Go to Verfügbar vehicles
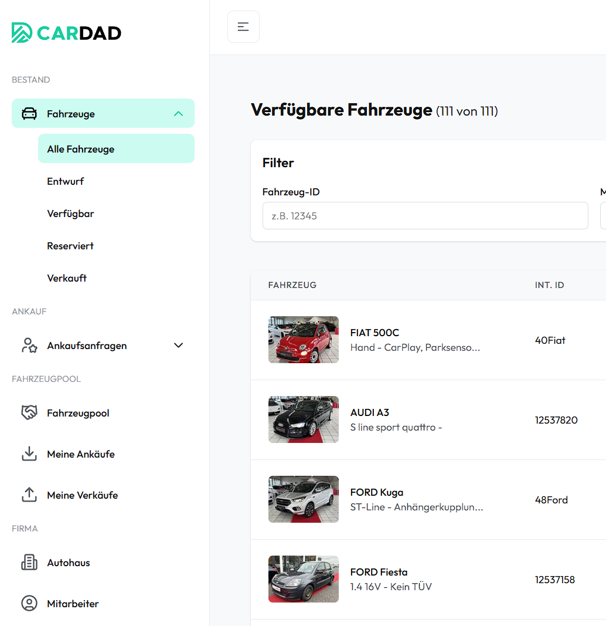 (70, 214)
